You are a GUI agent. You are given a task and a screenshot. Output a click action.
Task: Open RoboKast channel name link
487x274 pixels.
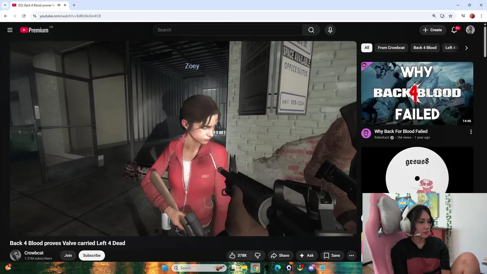[382, 137]
